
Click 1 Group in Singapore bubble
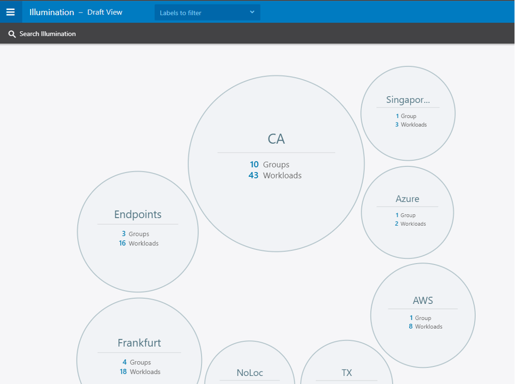point(406,116)
